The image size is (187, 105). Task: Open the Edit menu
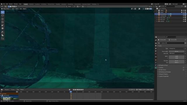7,4
